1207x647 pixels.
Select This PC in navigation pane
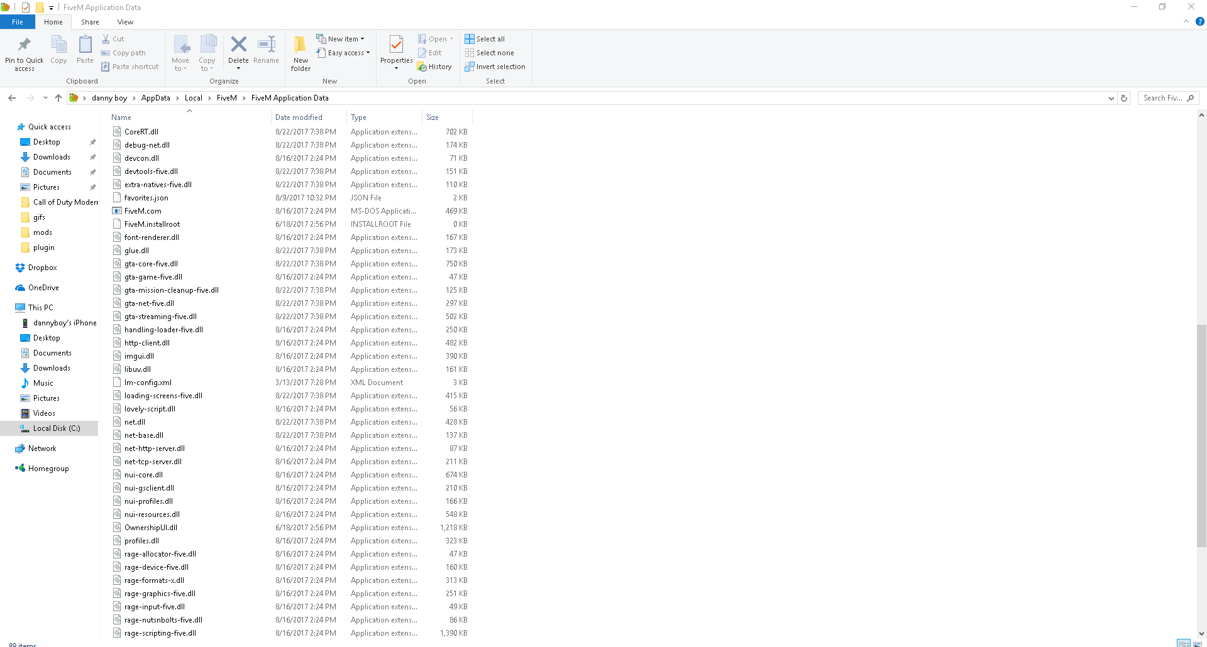pyautogui.click(x=40, y=308)
